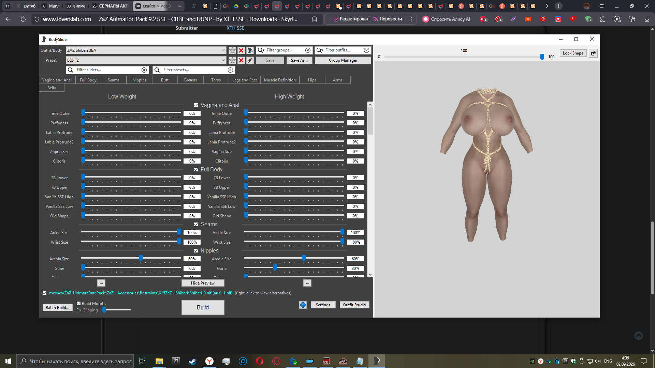Clear the Filter presets field
The height and width of the screenshot is (368, 655).
[x=231, y=70]
